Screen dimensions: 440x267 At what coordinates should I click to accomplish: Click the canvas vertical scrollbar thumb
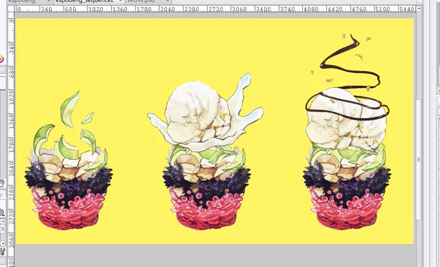tap(419, 160)
